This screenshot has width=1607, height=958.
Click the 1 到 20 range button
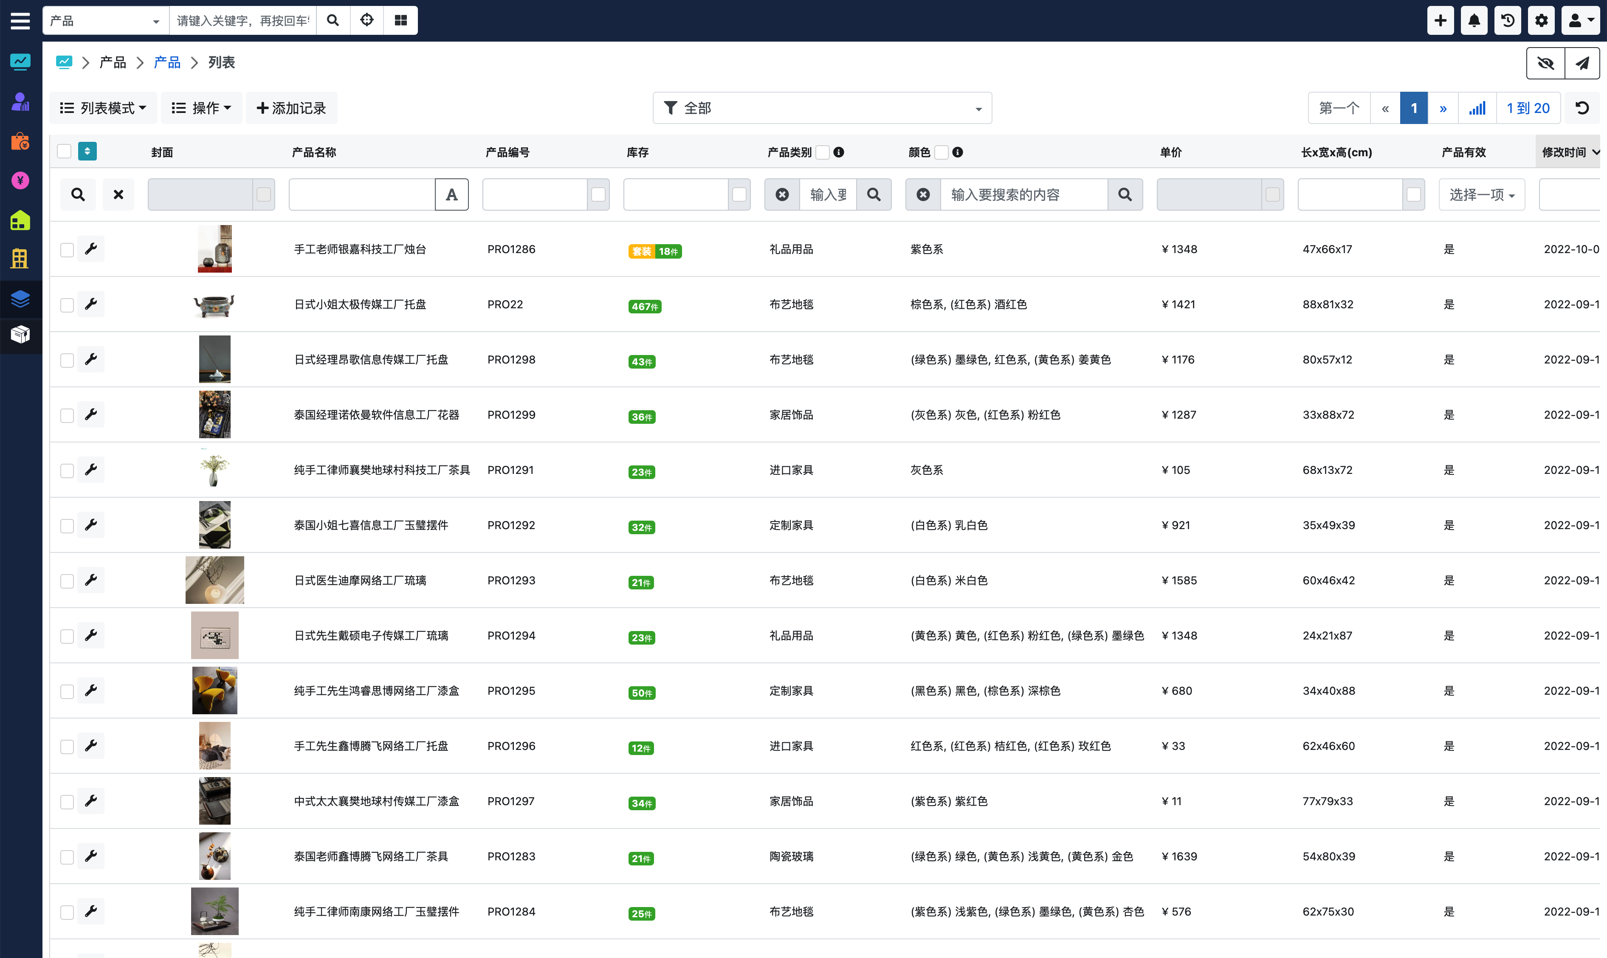(x=1528, y=108)
